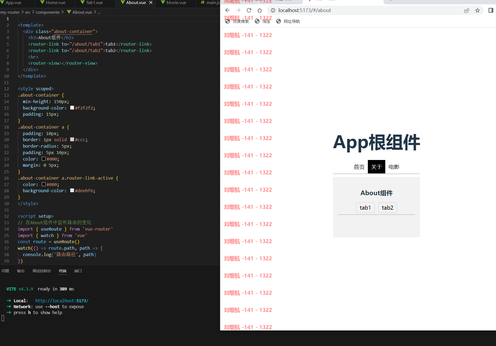This screenshot has width=496, height=346.
Task: Click the About组件 heading text
Action: point(376,193)
